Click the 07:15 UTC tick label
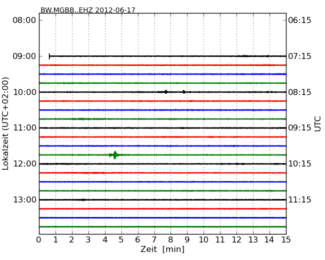Screen dimensions: 325x260 tap(299, 56)
